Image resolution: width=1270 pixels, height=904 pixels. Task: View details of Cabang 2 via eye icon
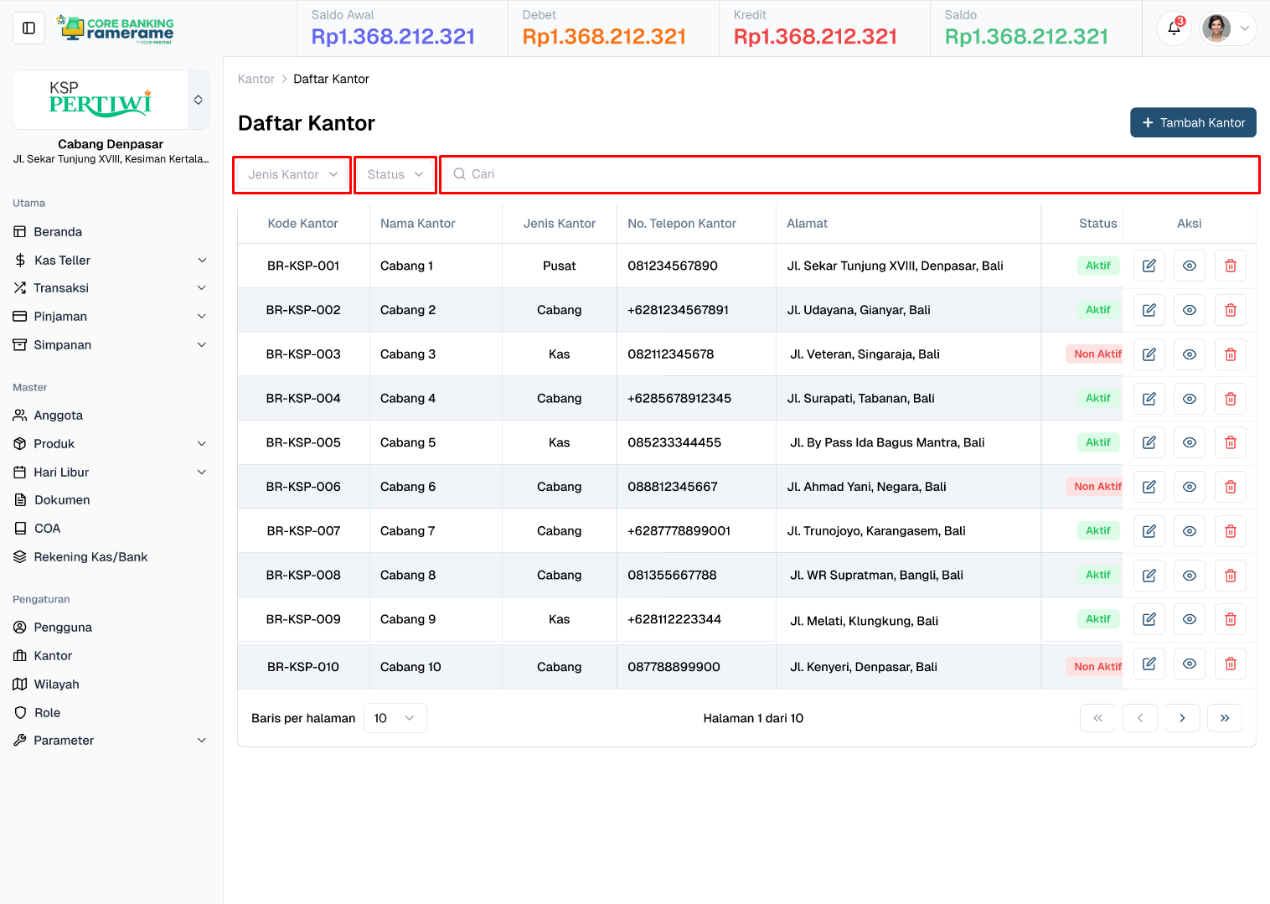(1189, 310)
